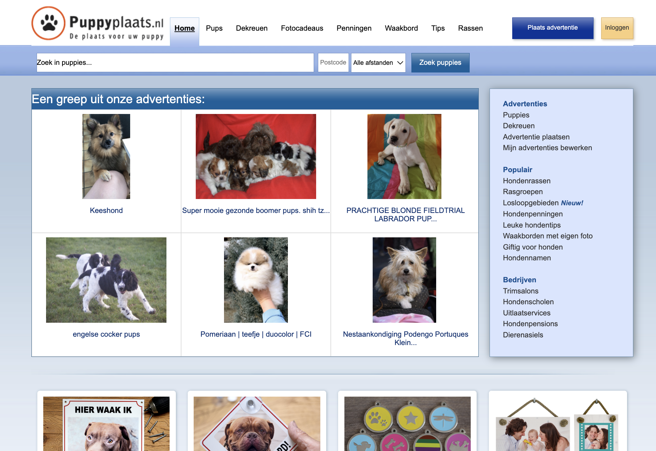Open the shih tzu pups photo
Viewport: 656px width, 451px height.
point(256,156)
